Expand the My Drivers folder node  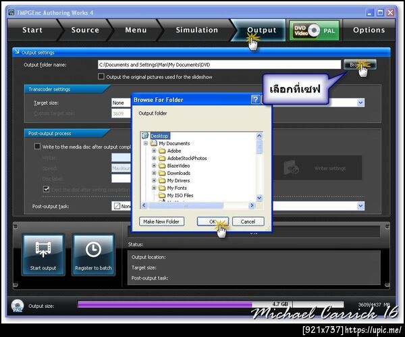pos(154,180)
